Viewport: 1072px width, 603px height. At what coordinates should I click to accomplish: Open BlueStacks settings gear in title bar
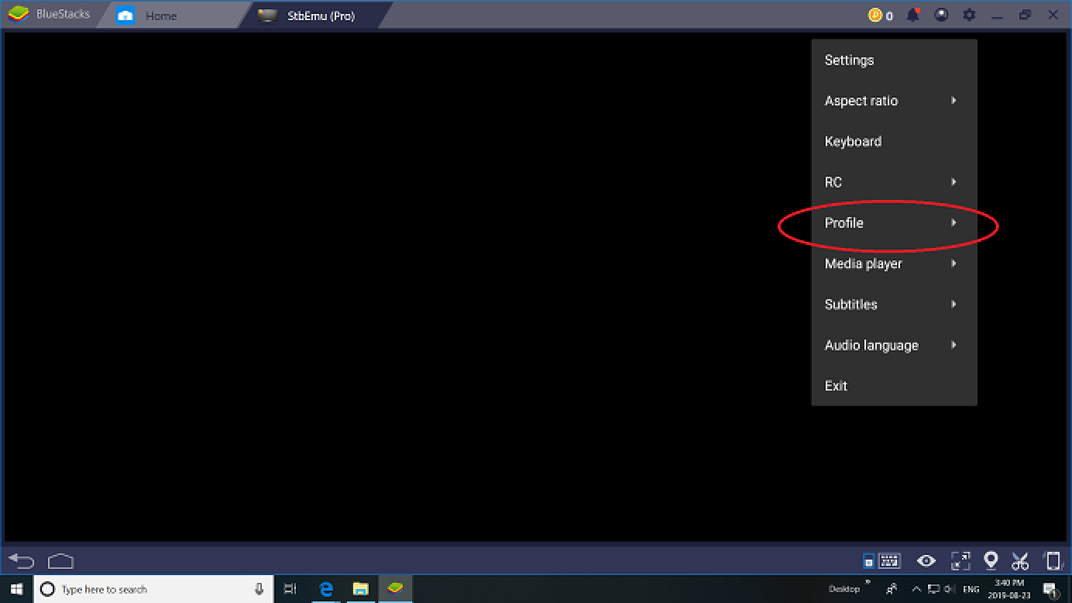[x=969, y=16]
